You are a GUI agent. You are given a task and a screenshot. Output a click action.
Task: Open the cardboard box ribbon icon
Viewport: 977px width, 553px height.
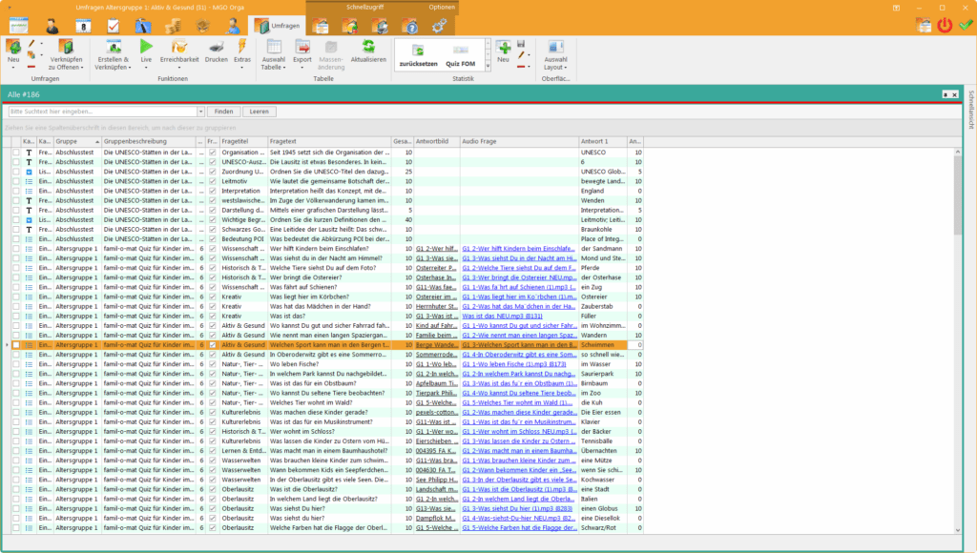(203, 26)
